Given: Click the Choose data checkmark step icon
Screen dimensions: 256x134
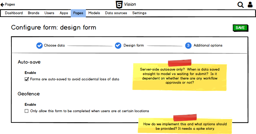Looking at the screenshot, I should click(x=39, y=46).
